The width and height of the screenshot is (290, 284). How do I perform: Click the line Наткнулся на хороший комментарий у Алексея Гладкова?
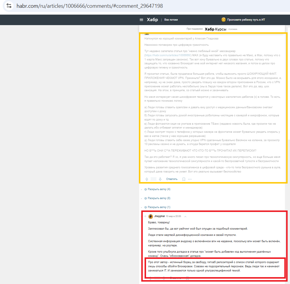click(181, 39)
